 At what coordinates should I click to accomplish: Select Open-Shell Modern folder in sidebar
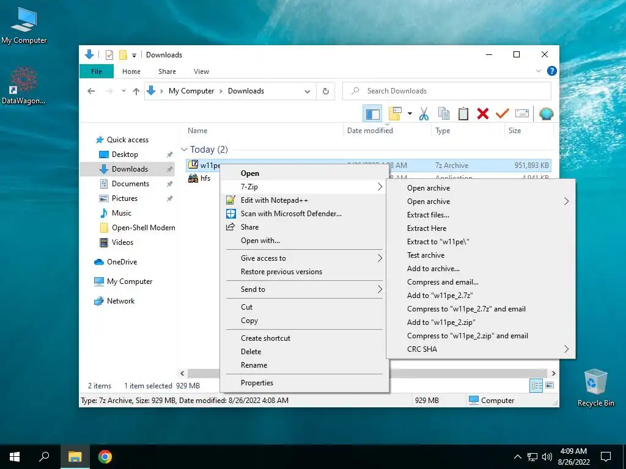[x=143, y=228]
